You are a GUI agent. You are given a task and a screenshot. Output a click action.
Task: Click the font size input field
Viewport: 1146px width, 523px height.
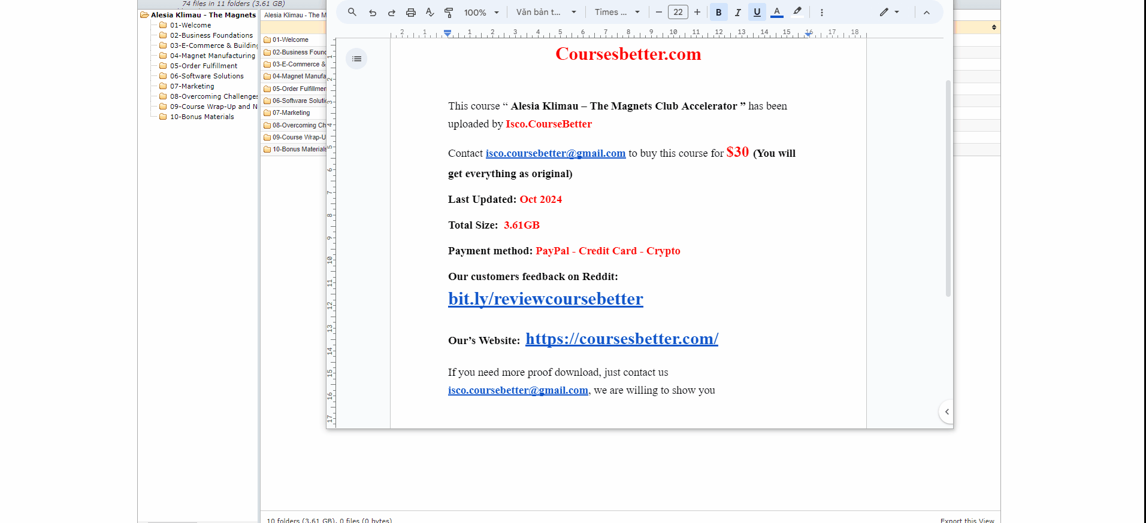[x=678, y=13]
